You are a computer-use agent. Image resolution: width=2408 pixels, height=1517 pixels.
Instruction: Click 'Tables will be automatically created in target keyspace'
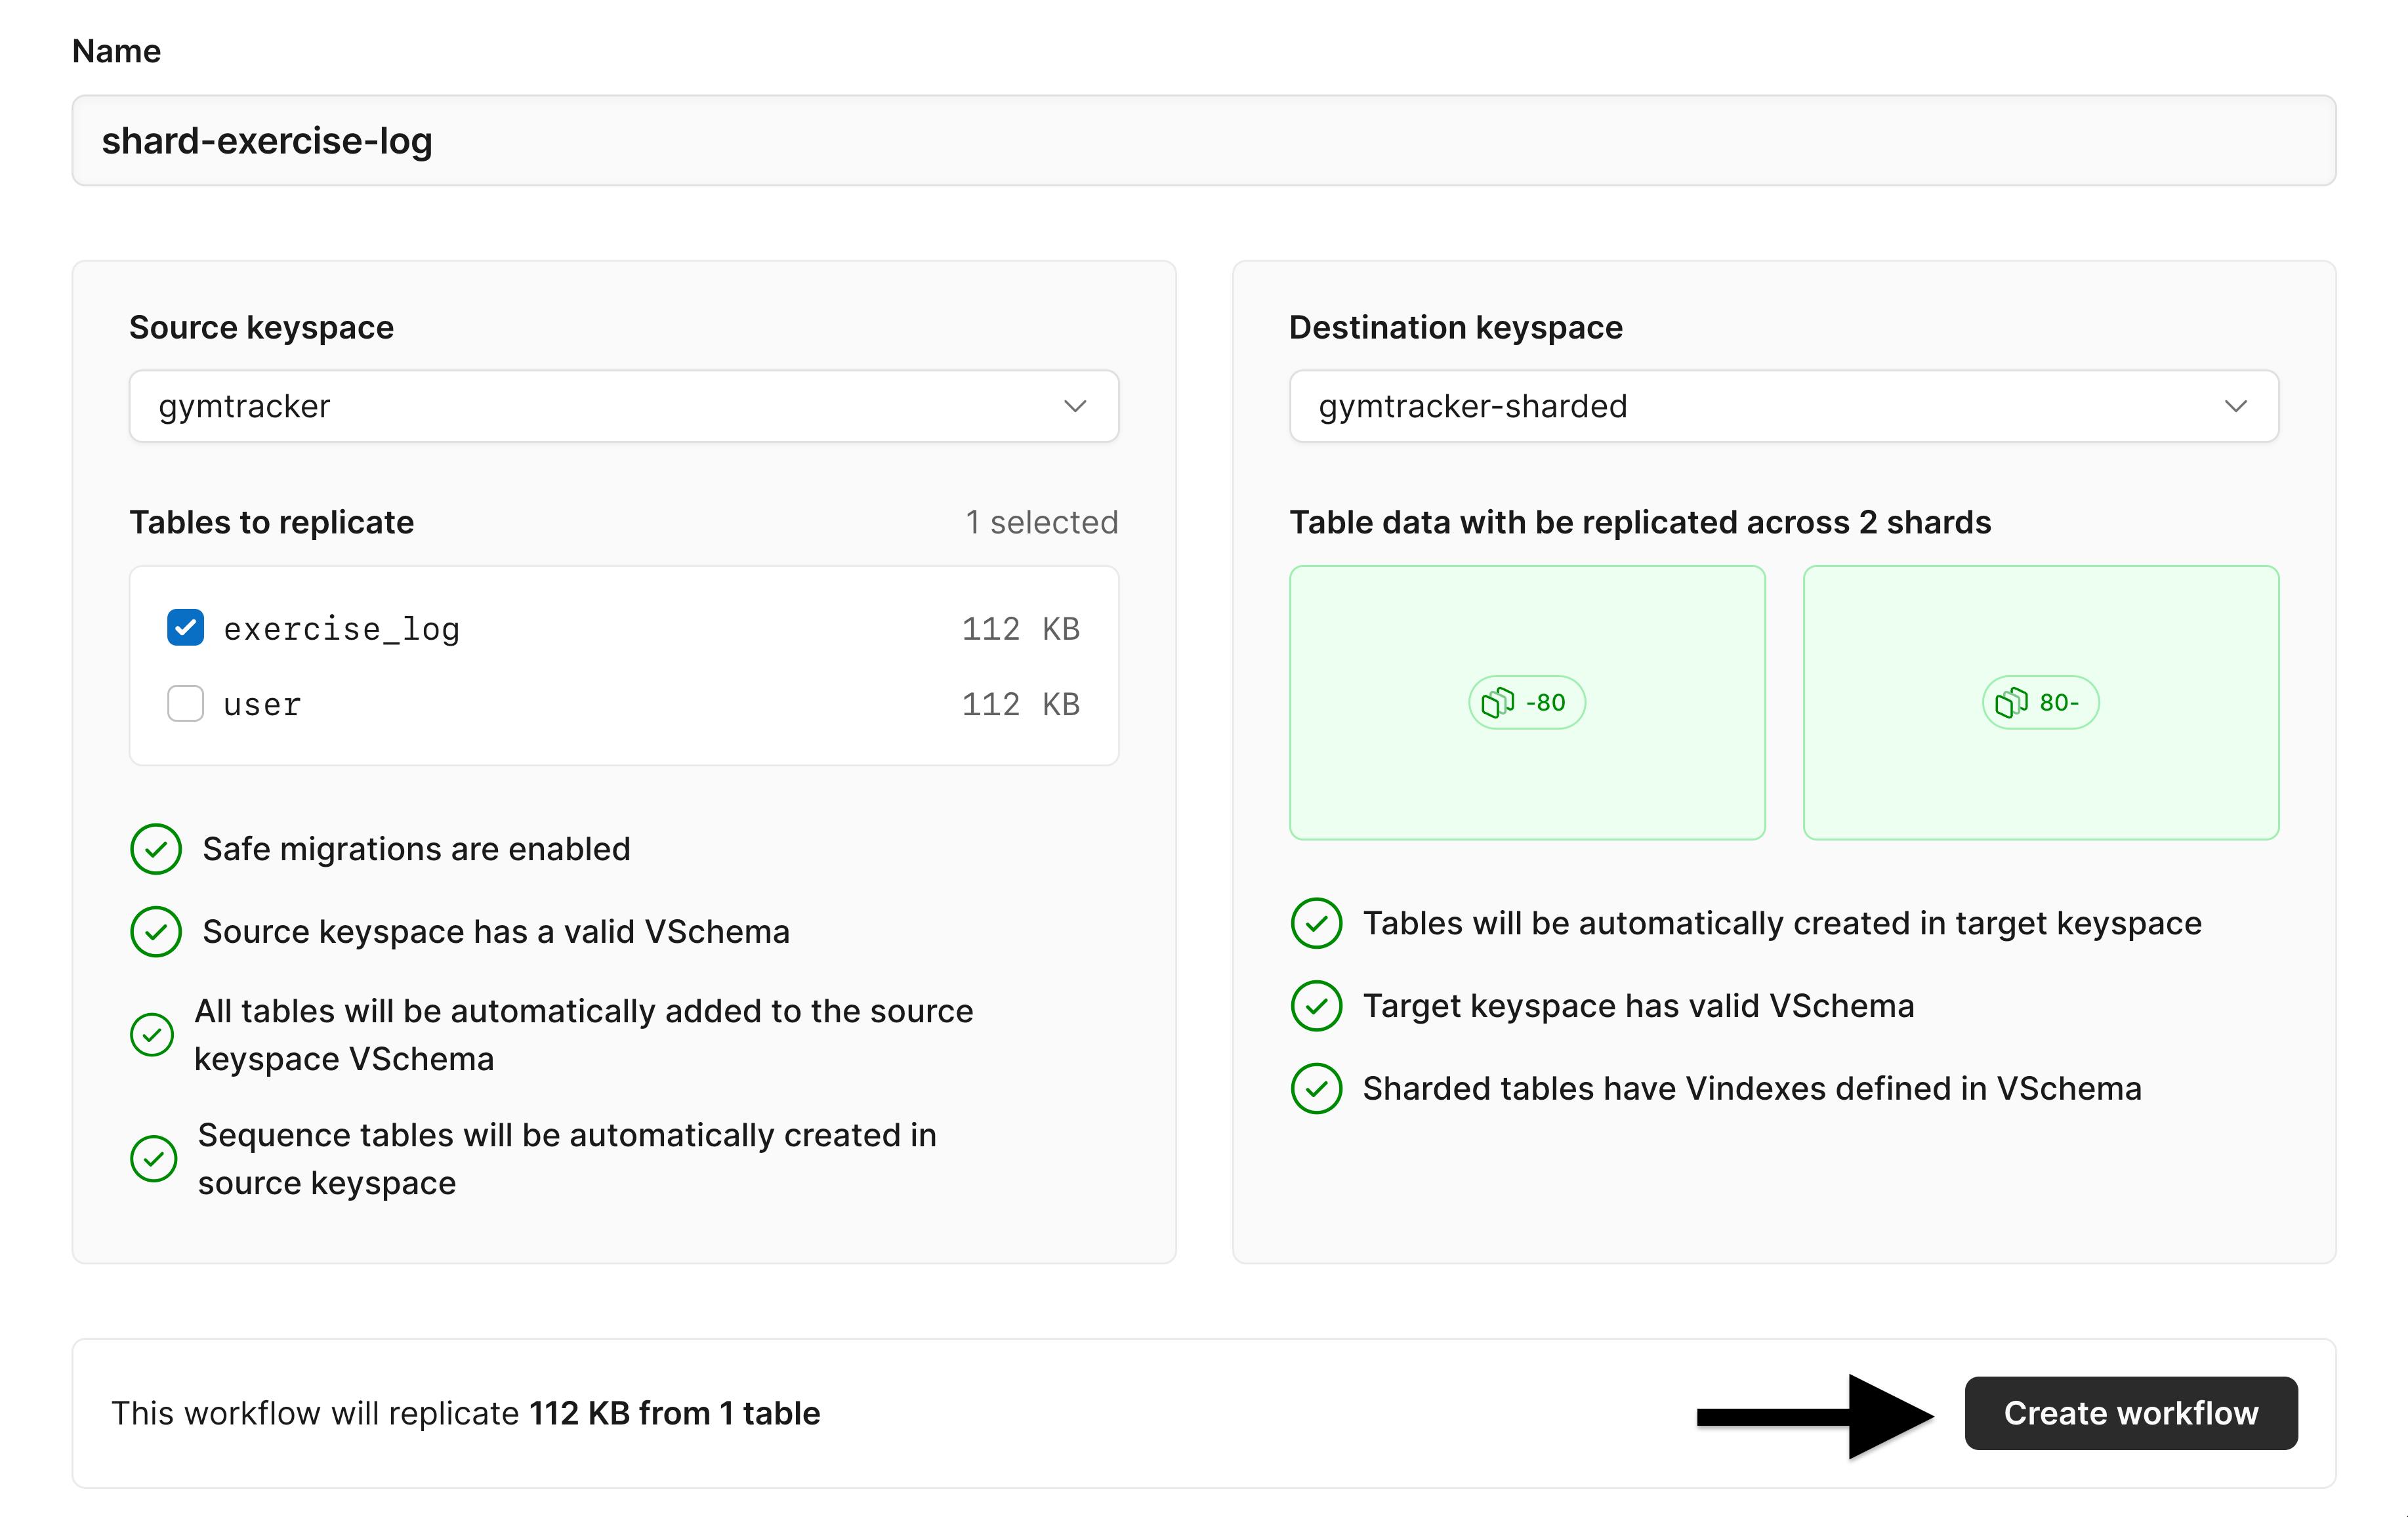[x=1782, y=923]
